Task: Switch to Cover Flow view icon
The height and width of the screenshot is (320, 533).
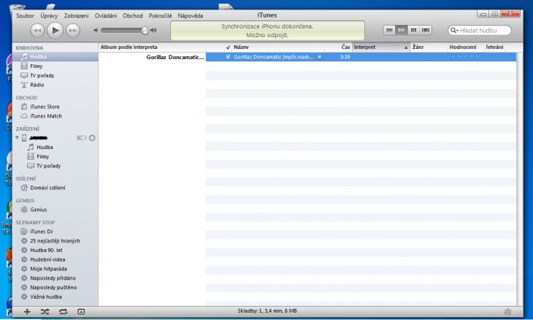Action: (x=426, y=30)
